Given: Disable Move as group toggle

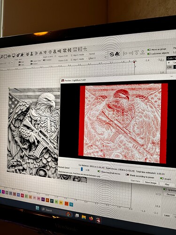Looking at the screenshot, I should [x=149, y=50].
